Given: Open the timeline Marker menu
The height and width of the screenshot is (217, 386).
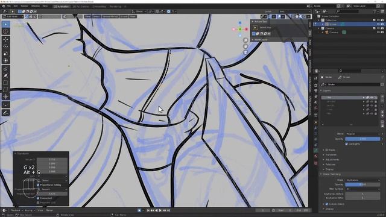Looking at the screenshot, I should point(49,210).
